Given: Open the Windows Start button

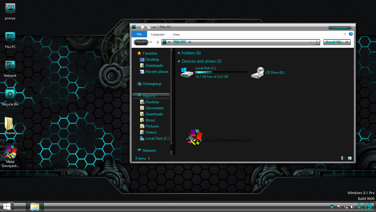Looking at the screenshot, I should click(x=7, y=206).
